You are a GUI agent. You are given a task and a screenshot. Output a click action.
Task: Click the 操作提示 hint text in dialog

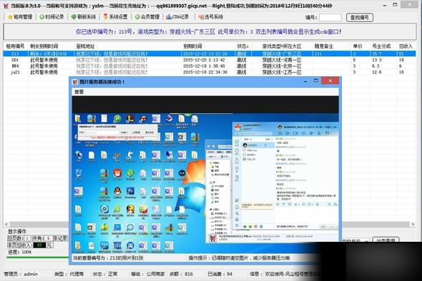(239, 258)
